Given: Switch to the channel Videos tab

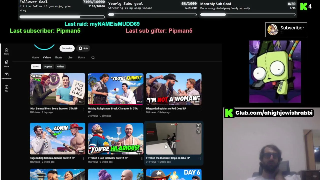Looking at the screenshot, I should point(47,57).
